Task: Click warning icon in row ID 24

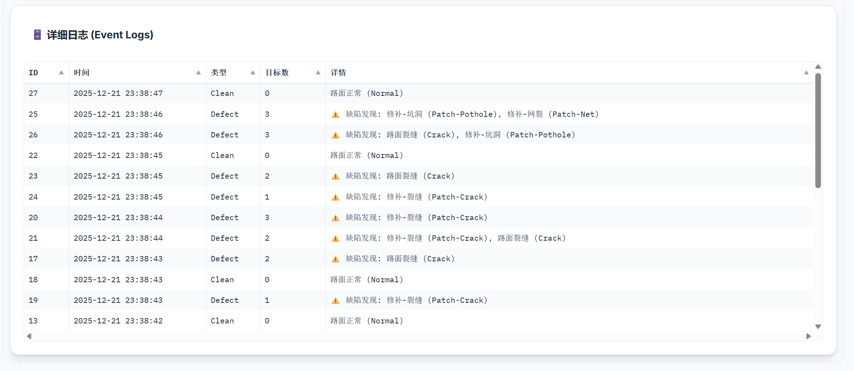Action: [336, 197]
